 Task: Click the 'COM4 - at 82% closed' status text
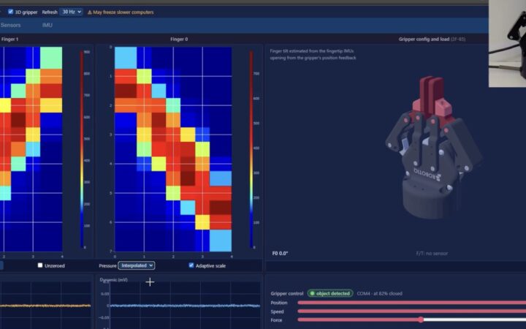pos(379,293)
